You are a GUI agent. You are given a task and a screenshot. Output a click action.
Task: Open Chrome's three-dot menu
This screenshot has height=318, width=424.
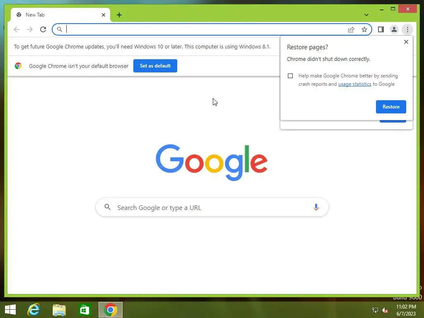pyautogui.click(x=407, y=29)
